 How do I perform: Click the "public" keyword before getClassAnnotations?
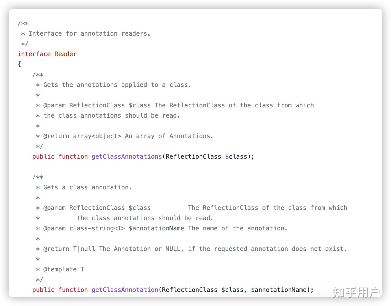click(x=43, y=157)
